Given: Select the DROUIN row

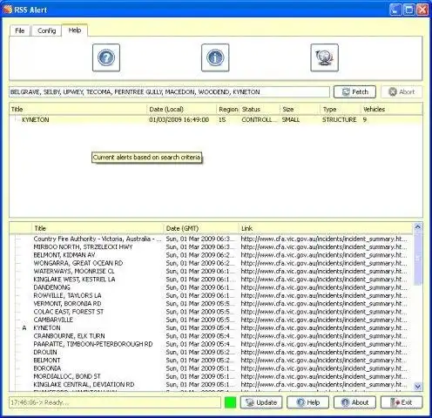Looking at the screenshot, I should 211,353.
